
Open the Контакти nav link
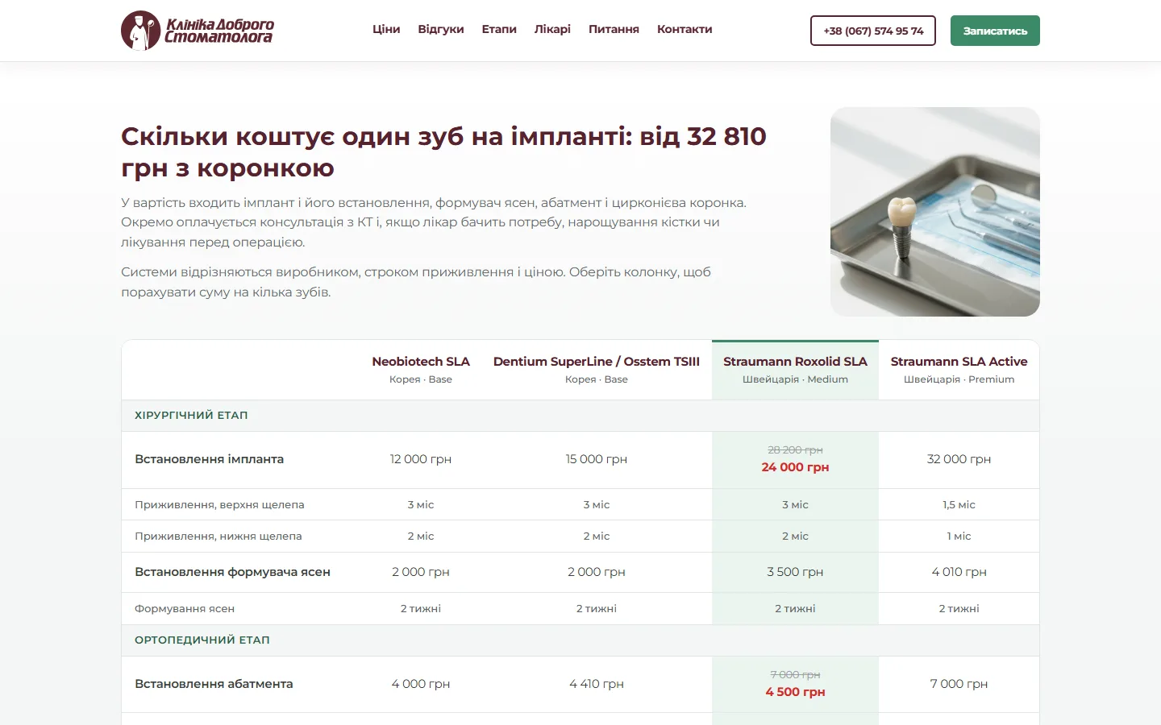pos(685,29)
